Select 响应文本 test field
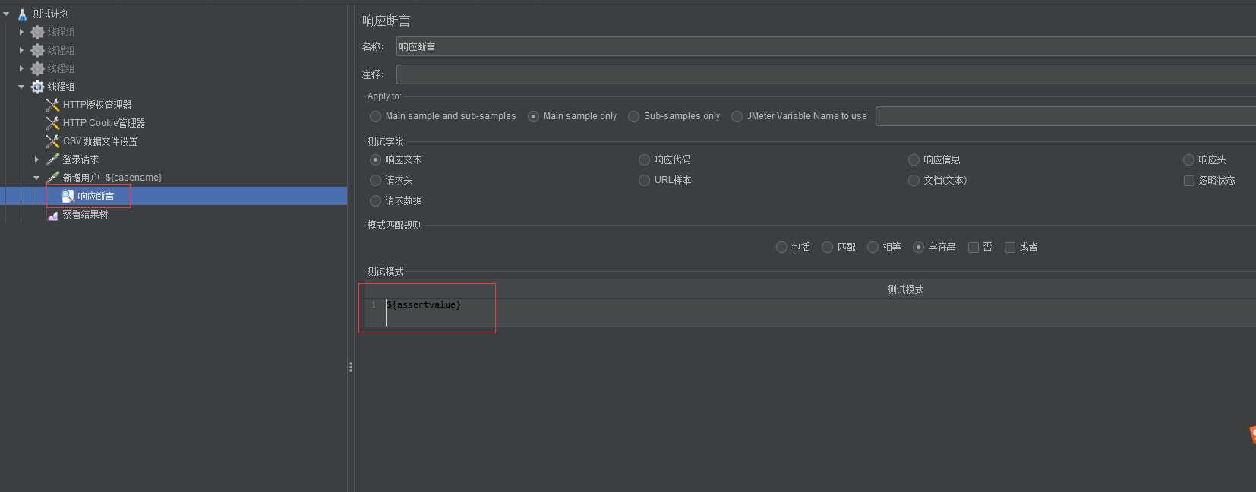1256x492 pixels. click(375, 159)
